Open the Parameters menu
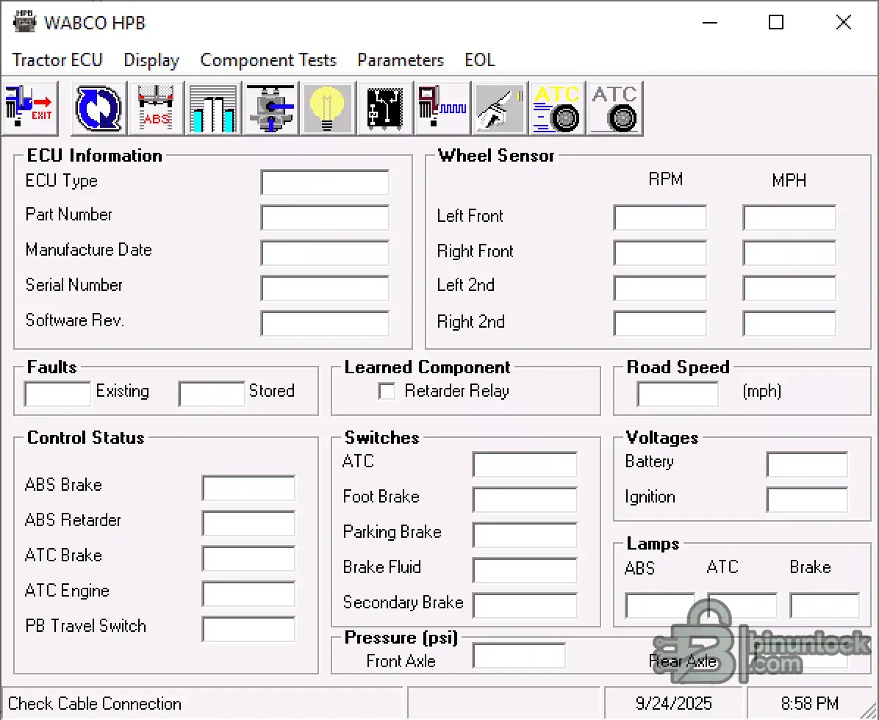This screenshot has width=879, height=720. pyautogui.click(x=401, y=60)
